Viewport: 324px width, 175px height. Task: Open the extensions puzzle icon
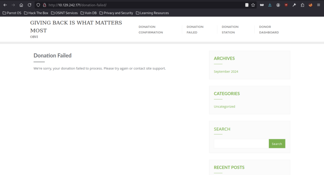(302, 5)
